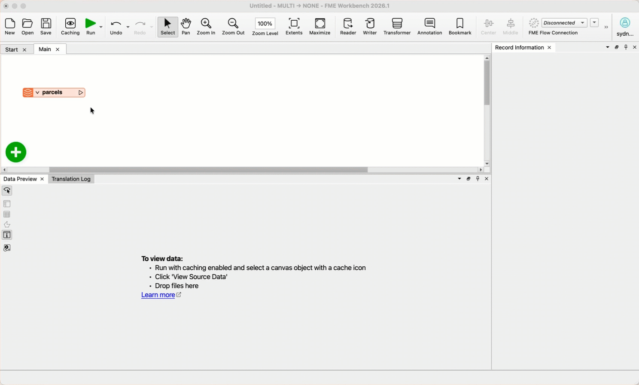Click the green plus quick add button
This screenshot has width=639, height=385.
[16, 152]
